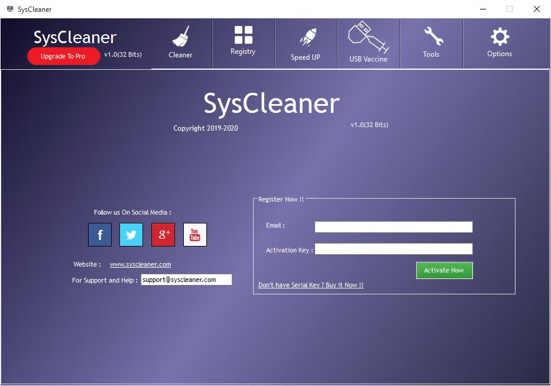
Task: Click the header v1.0(32 Bits) version text
Action: [123, 54]
